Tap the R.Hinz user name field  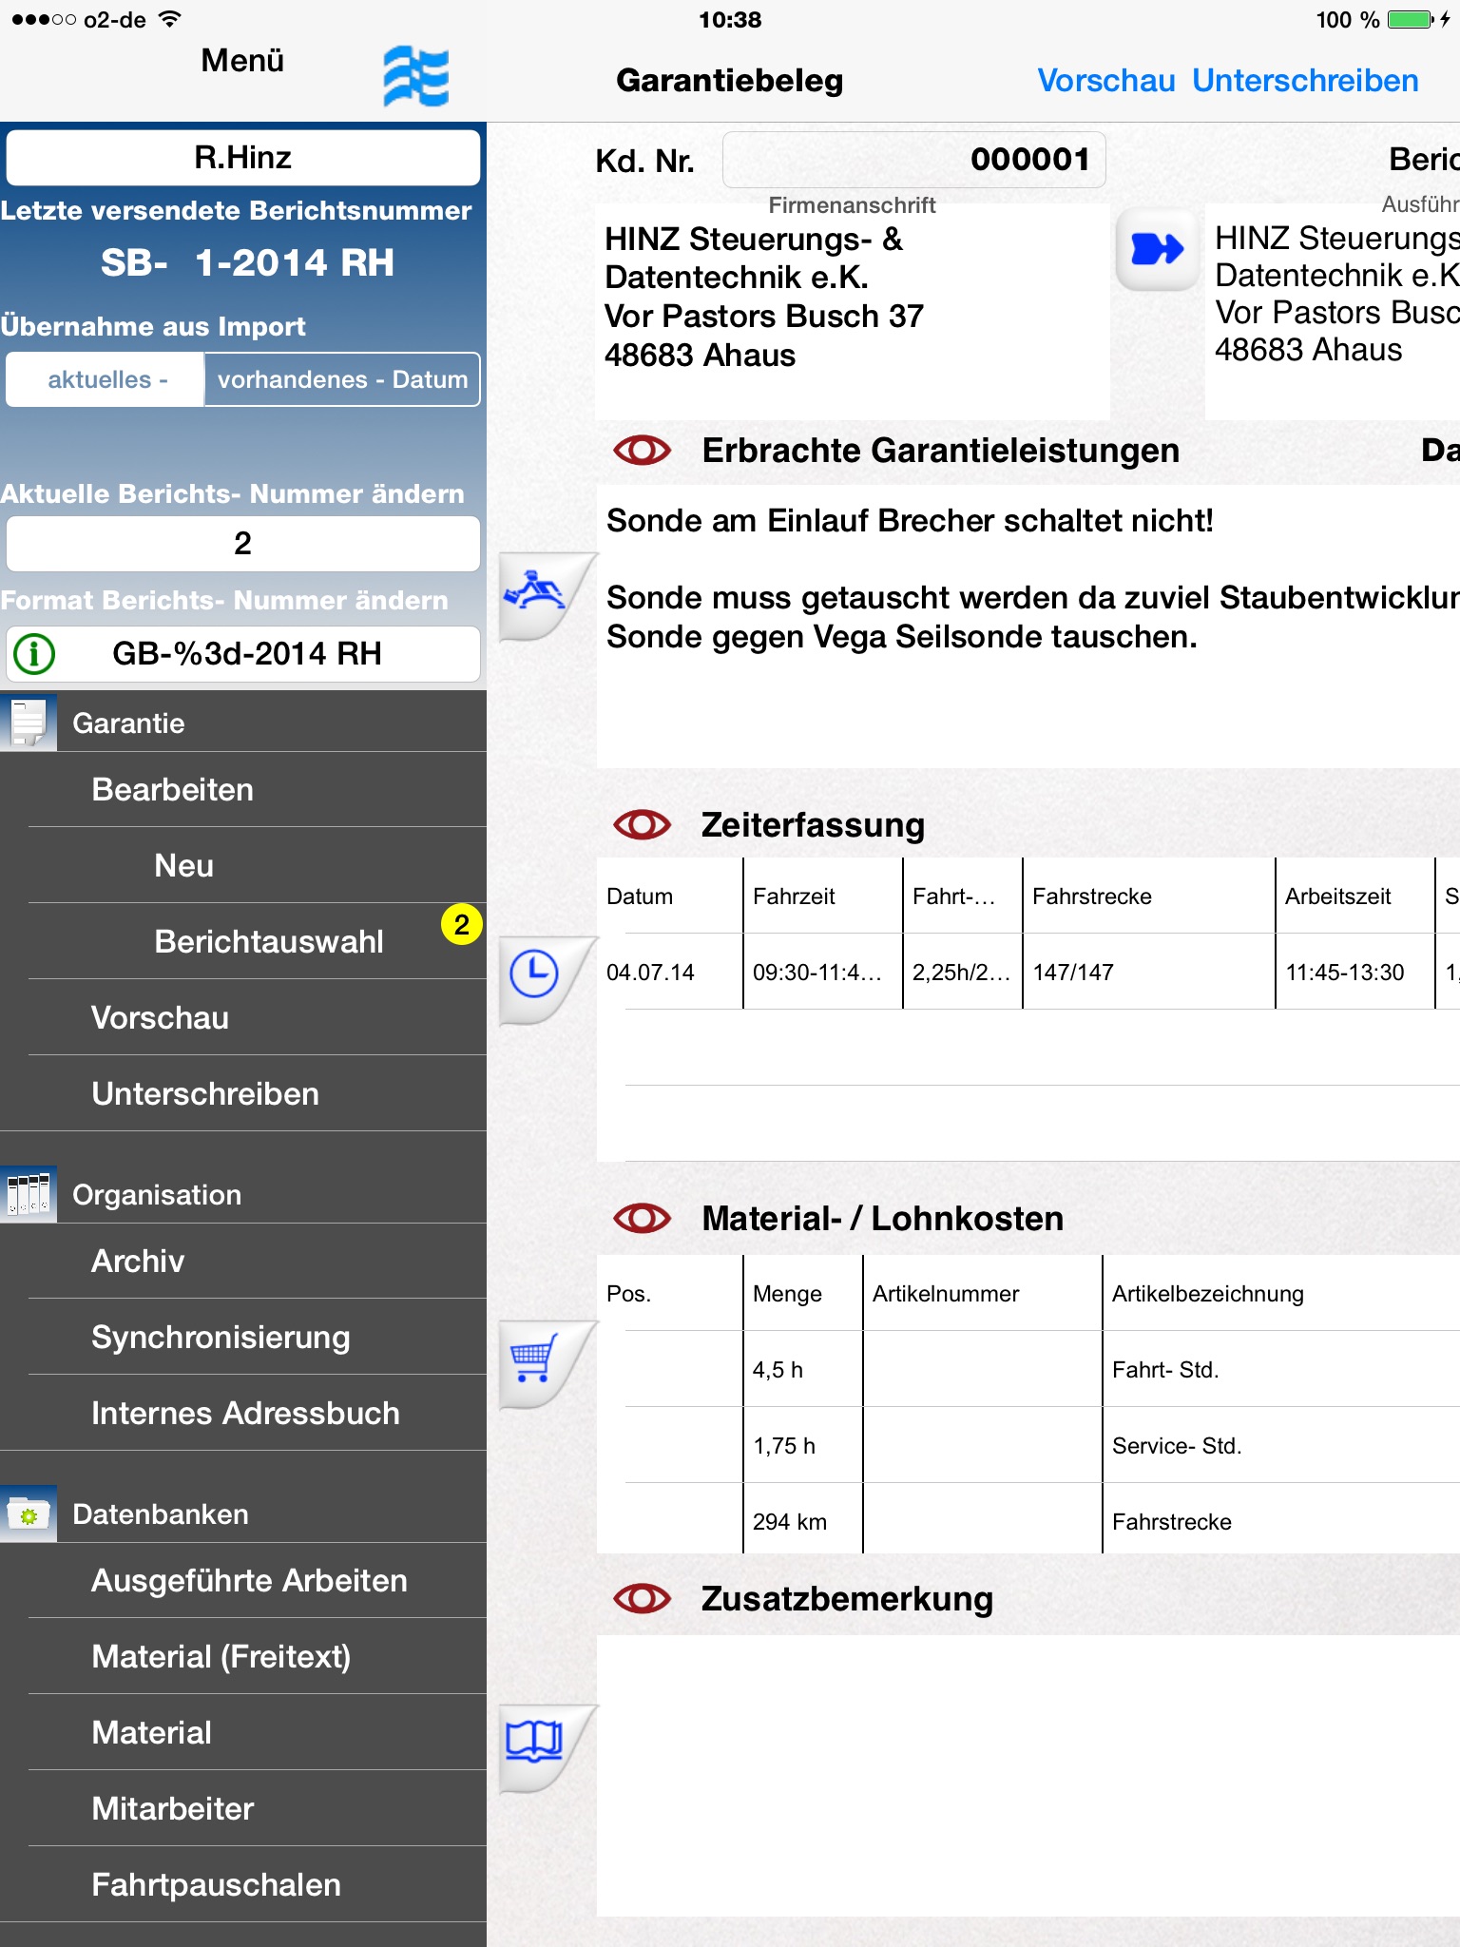pyautogui.click(x=243, y=158)
